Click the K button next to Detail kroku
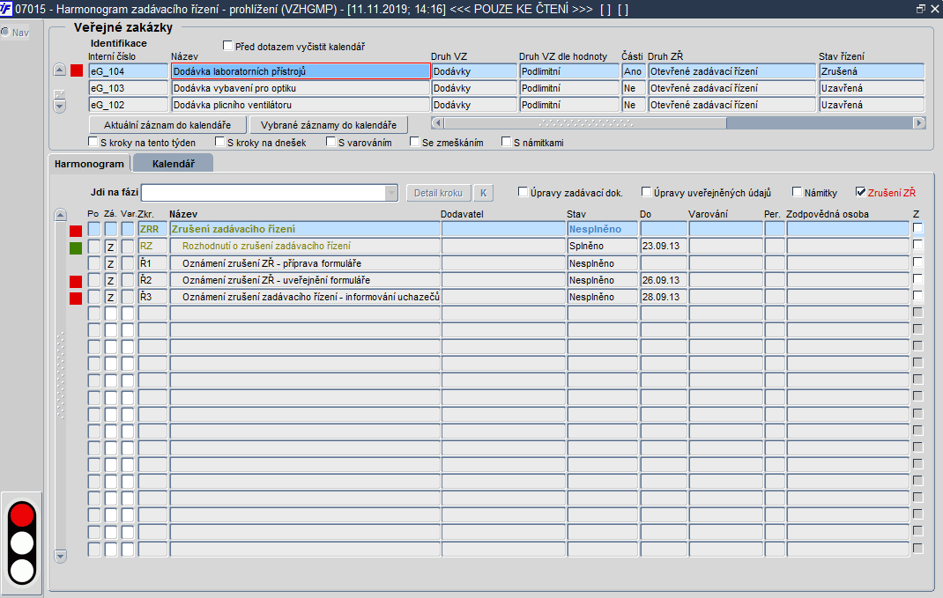 (484, 193)
